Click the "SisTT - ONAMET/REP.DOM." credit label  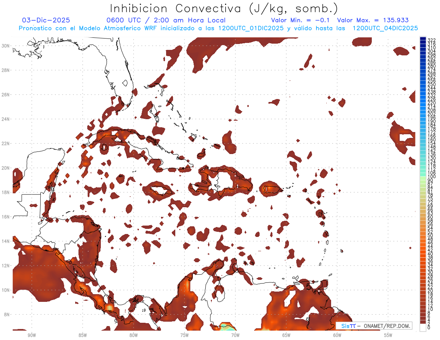tap(374, 326)
